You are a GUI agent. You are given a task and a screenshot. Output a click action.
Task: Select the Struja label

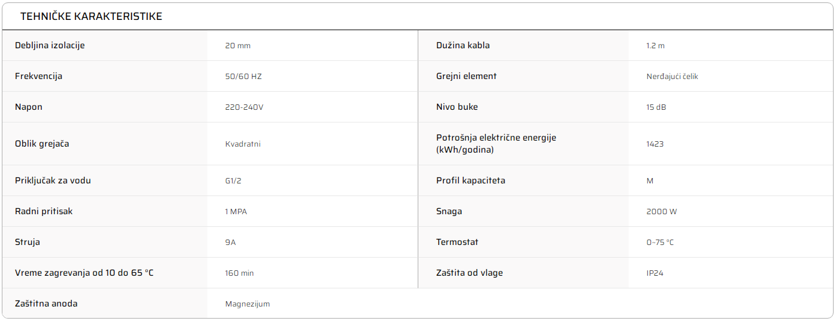click(x=27, y=242)
